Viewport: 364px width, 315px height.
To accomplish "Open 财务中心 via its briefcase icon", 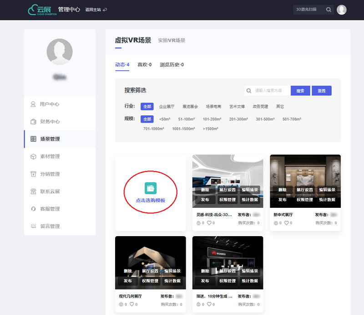I will coord(33,121).
